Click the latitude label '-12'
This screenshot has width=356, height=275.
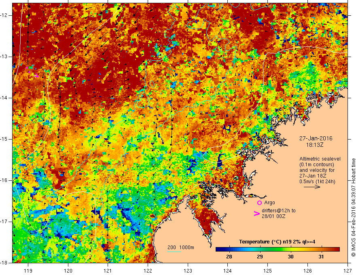[4, 15]
